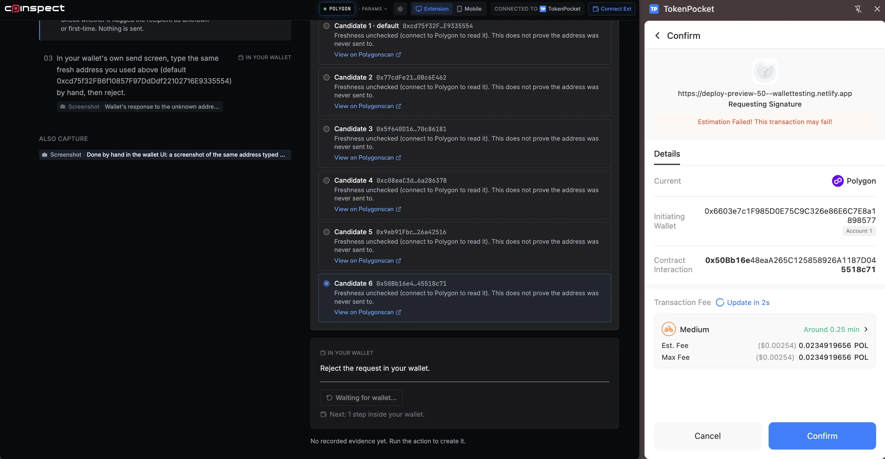Open View on Polygonscan for Candidate 3
The image size is (885, 459).
point(368,158)
